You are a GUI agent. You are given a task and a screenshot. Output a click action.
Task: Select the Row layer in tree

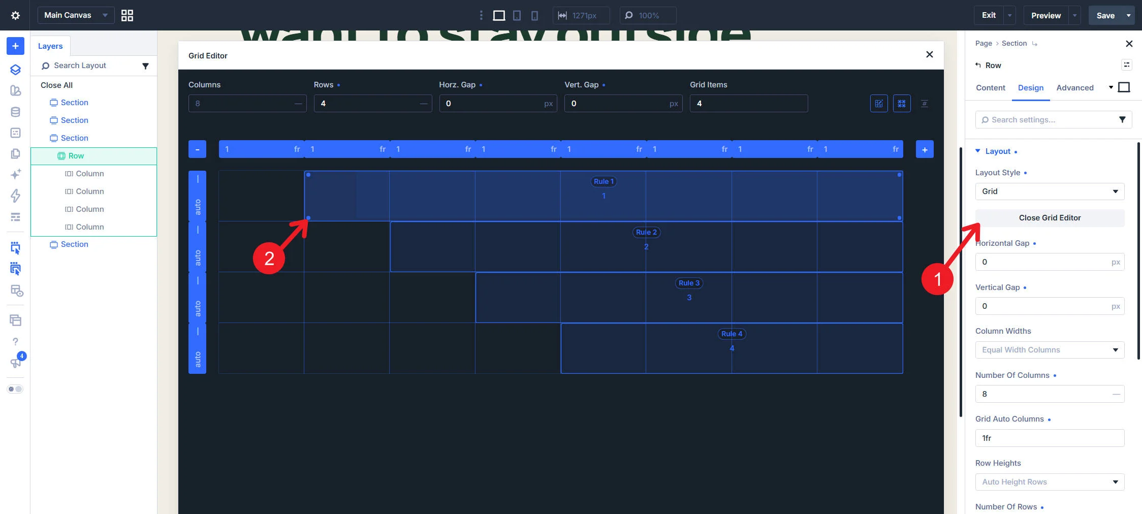93,156
